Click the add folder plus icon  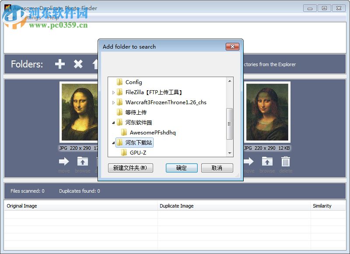click(x=59, y=64)
